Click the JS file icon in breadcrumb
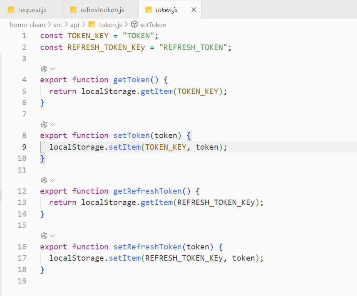 point(92,25)
